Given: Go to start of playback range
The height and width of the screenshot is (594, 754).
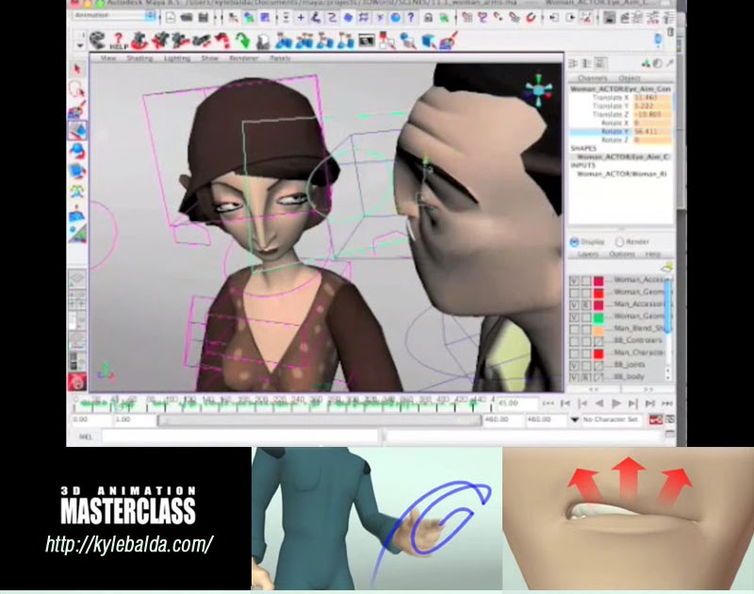Looking at the screenshot, I should point(549,404).
